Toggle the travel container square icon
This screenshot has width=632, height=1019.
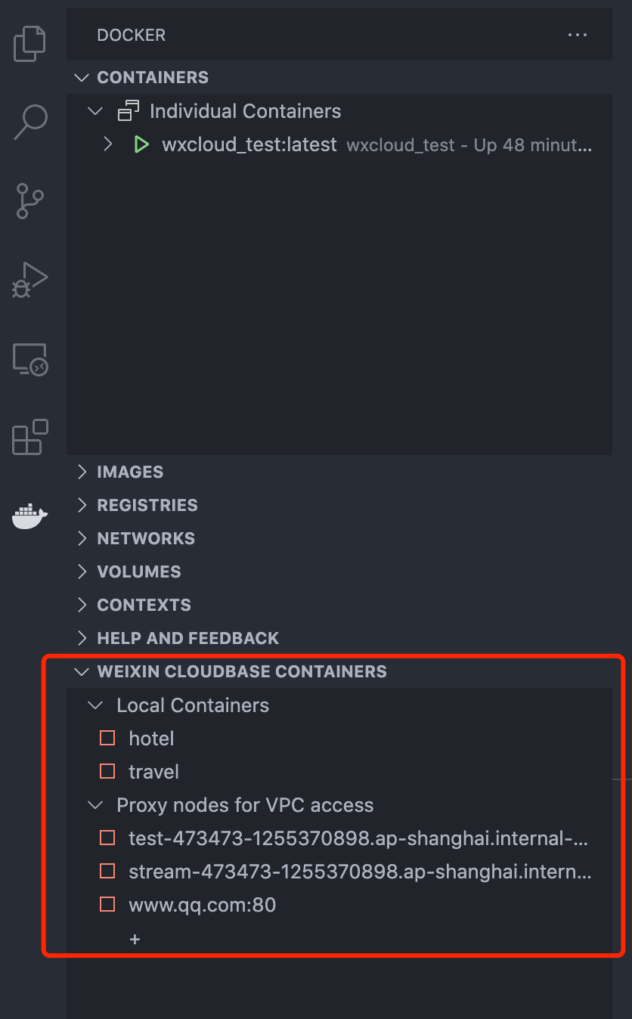pos(107,771)
